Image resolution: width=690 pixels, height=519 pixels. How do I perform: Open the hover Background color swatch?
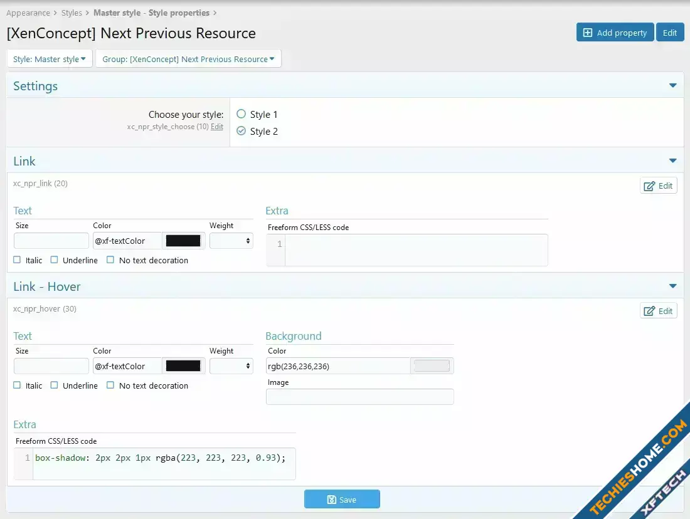coord(432,366)
